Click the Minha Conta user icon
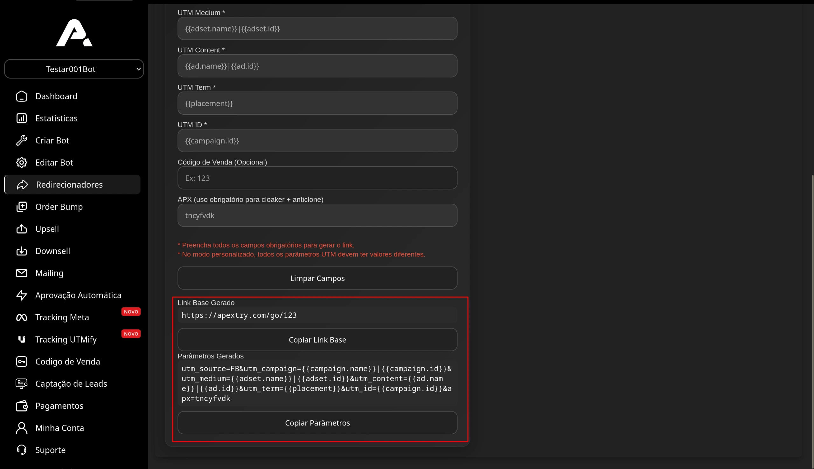The width and height of the screenshot is (814, 469). (x=22, y=428)
